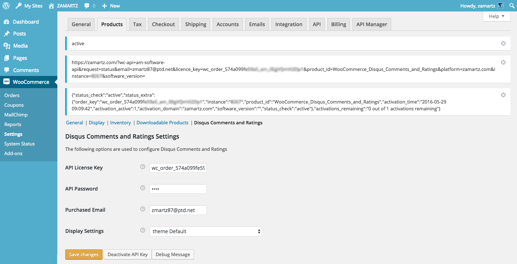Expand the Help panel
The image size is (517, 264).
tap(497, 16)
